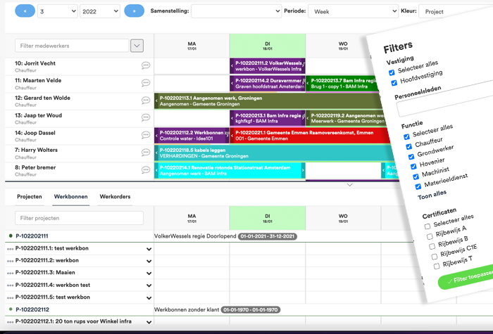Open comment bubble for Maarten Velde
This screenshot has height=334, width=493.
click(x=146, y=83)
